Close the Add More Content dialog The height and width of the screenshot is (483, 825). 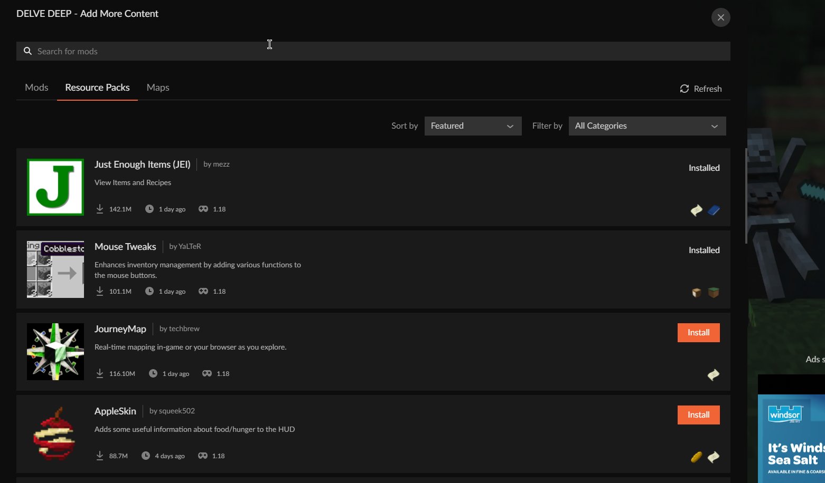pyautogui.click(x=721, y=17)
